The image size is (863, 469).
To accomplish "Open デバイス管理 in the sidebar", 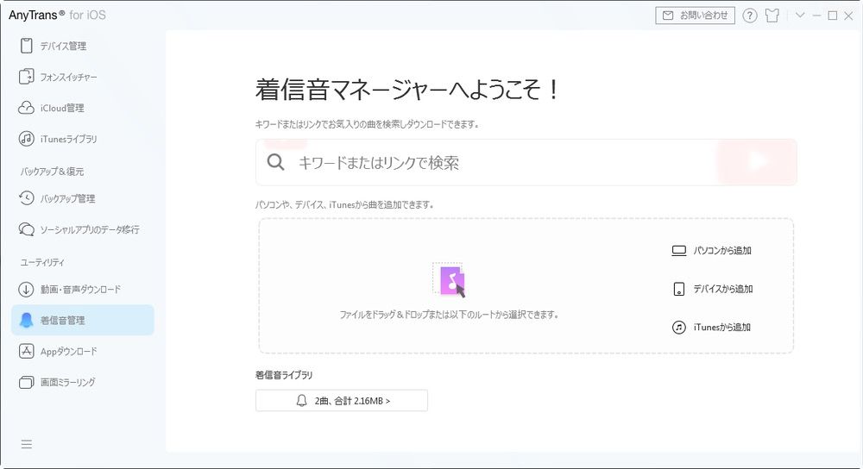I will point(63,46).
